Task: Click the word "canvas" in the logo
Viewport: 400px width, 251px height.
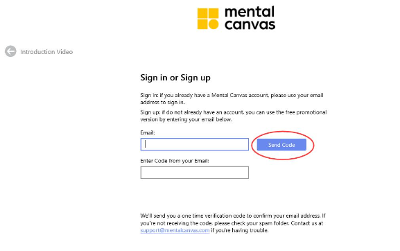Action: [250, 25]
